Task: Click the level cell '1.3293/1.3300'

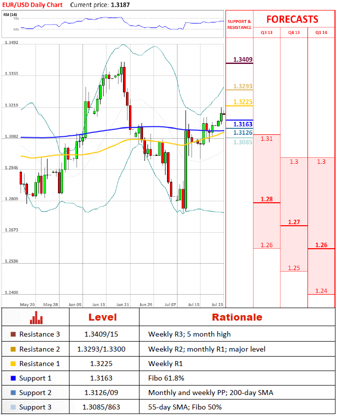Action: click(x=101, y=349)
